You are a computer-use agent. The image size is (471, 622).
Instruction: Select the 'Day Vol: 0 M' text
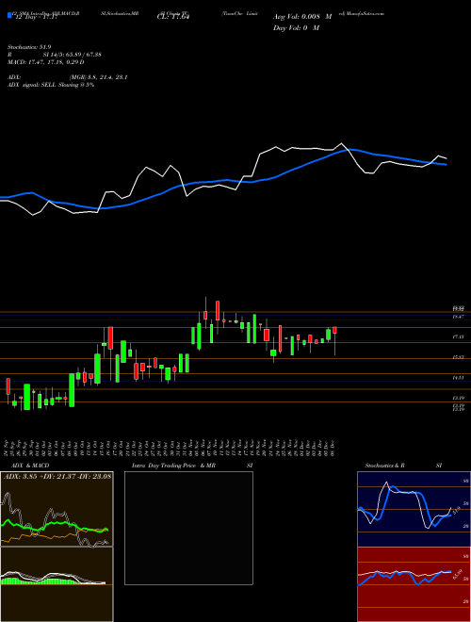(296, 28)
